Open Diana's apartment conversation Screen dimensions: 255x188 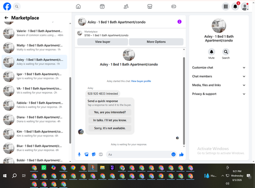(34, 119)
